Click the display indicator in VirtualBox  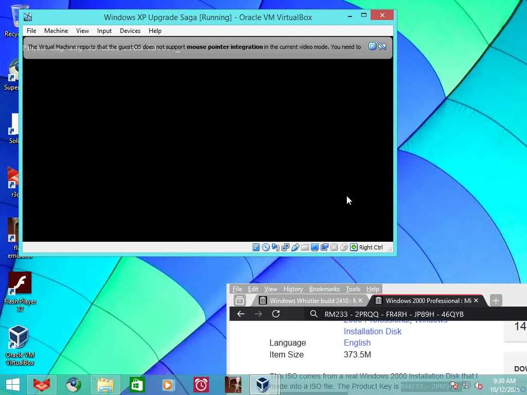pos(314,247)
